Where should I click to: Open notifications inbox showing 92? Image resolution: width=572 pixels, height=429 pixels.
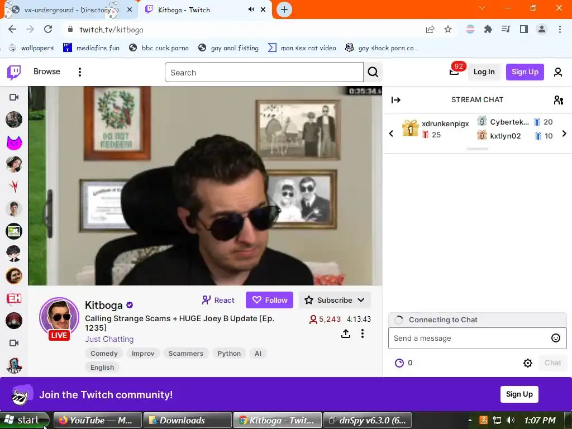[454, 71]
